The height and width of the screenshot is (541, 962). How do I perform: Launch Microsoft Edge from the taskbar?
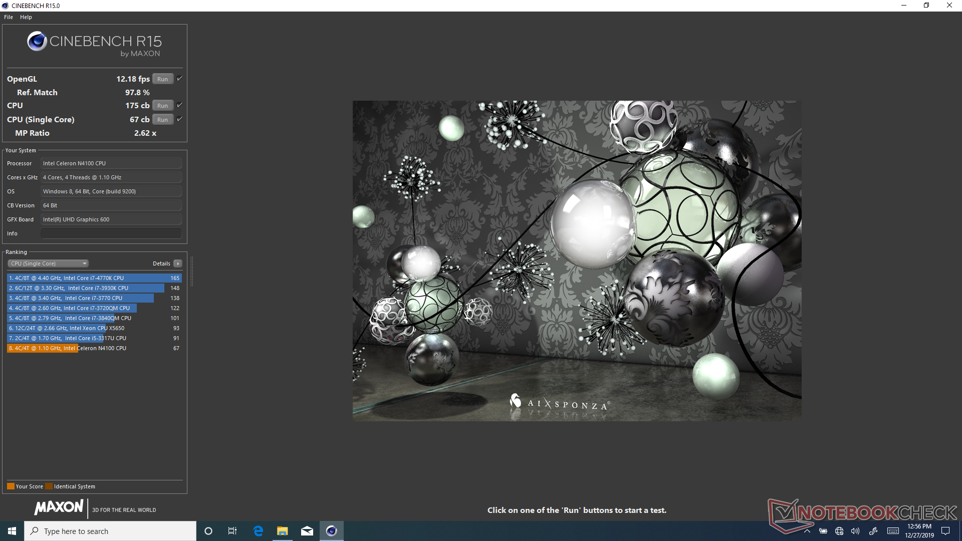(x=258, y=531)
